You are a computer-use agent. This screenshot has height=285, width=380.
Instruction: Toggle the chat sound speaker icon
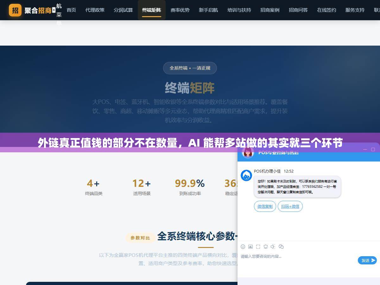[x=273, y=247]
